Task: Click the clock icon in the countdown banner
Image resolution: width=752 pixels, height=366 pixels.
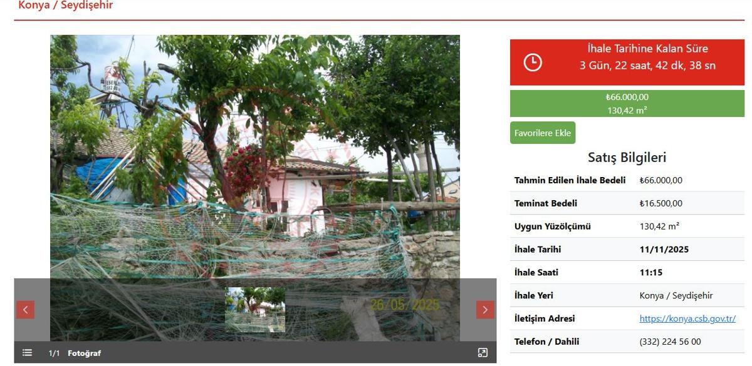Action: 533,63
